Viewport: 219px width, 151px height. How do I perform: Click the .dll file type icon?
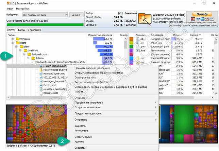(138, 39)
